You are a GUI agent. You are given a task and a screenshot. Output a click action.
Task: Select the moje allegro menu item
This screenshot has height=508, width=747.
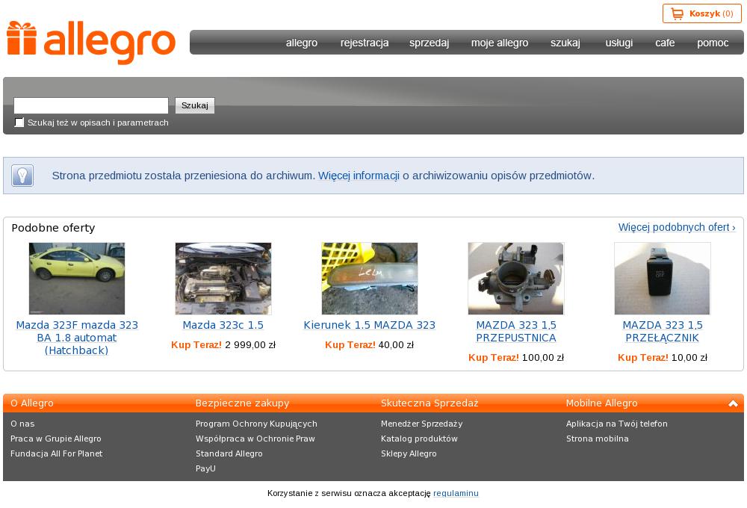[499, 43]
